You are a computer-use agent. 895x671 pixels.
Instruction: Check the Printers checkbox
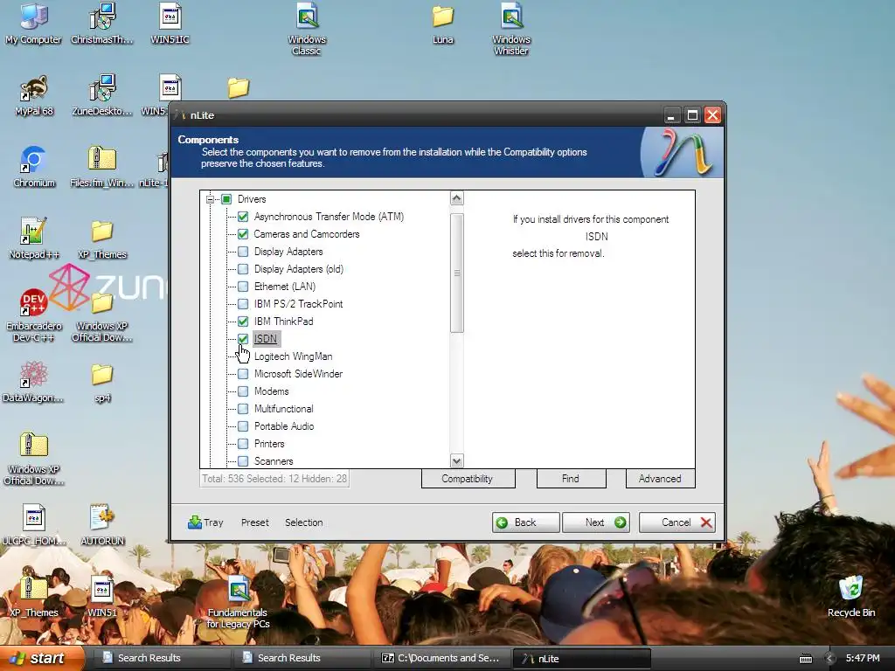pos(243,443)
